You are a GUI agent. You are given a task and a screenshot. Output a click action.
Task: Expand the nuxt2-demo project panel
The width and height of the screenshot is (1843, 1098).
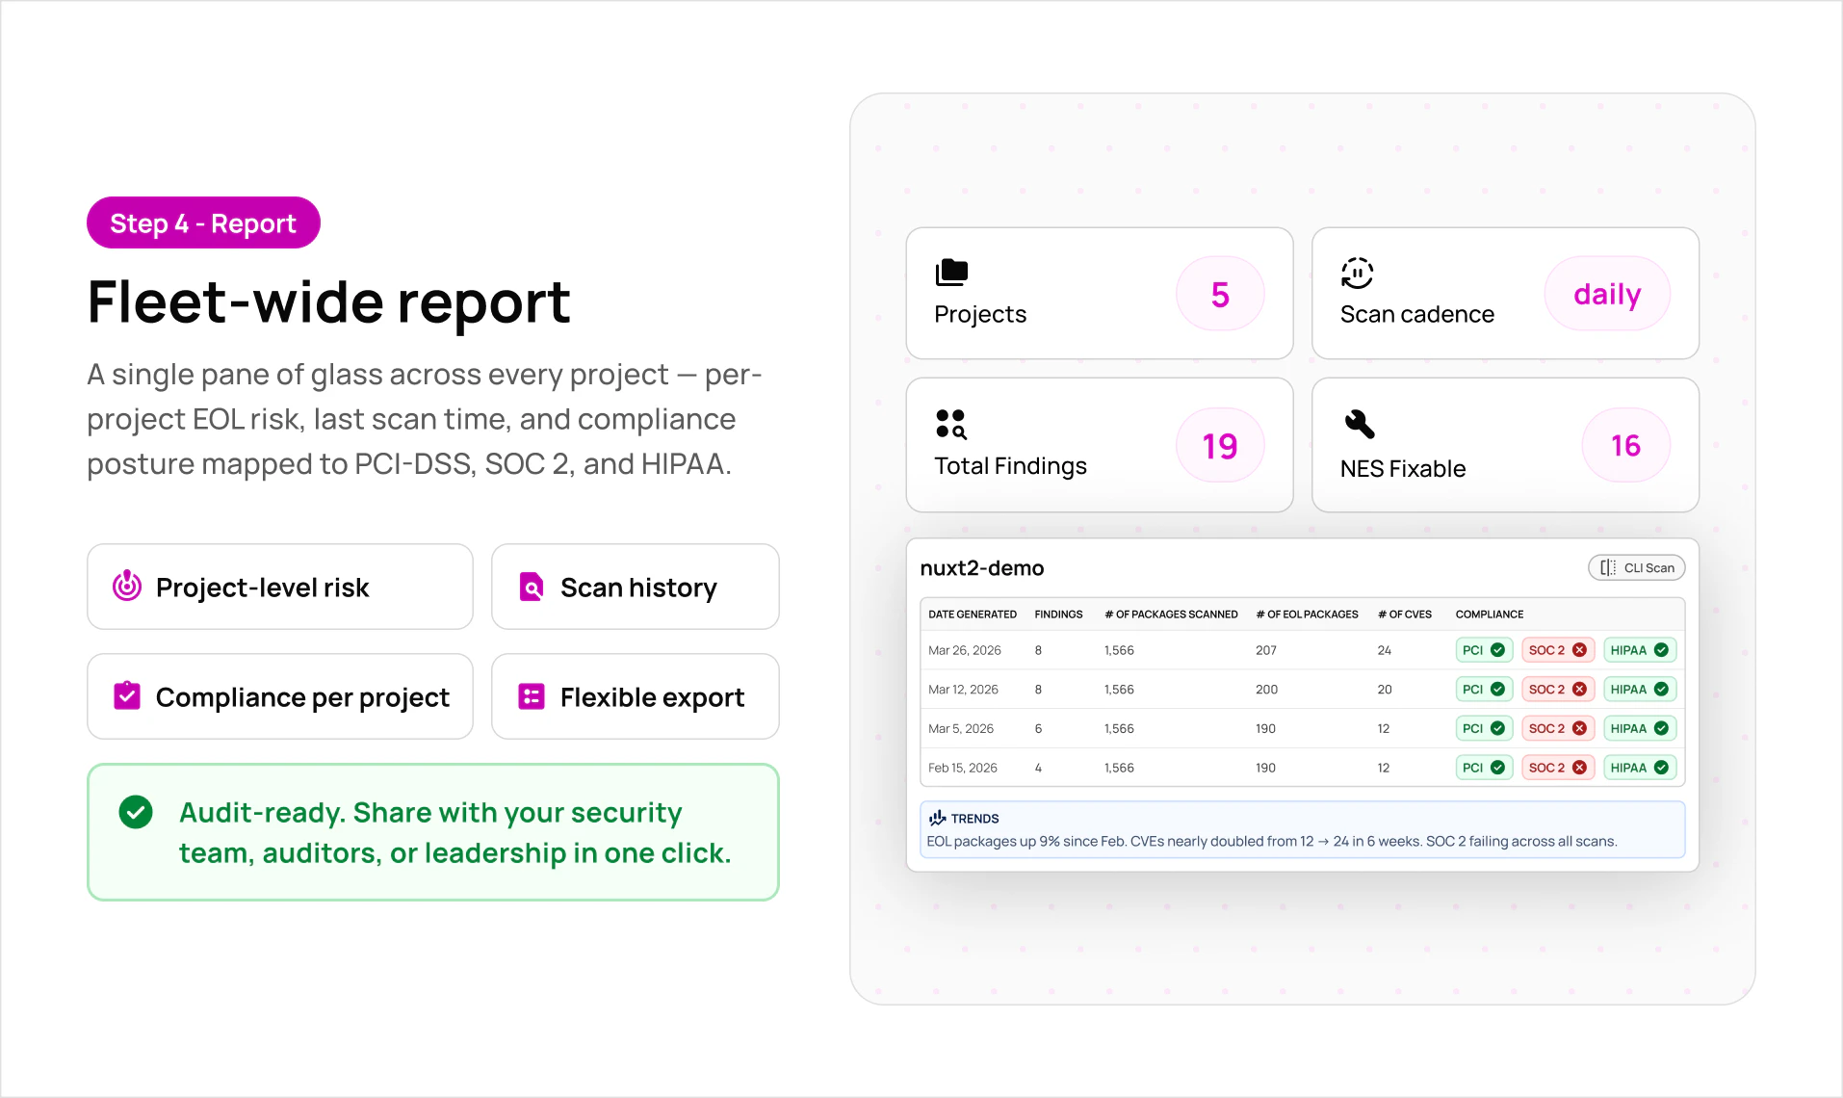983,568
